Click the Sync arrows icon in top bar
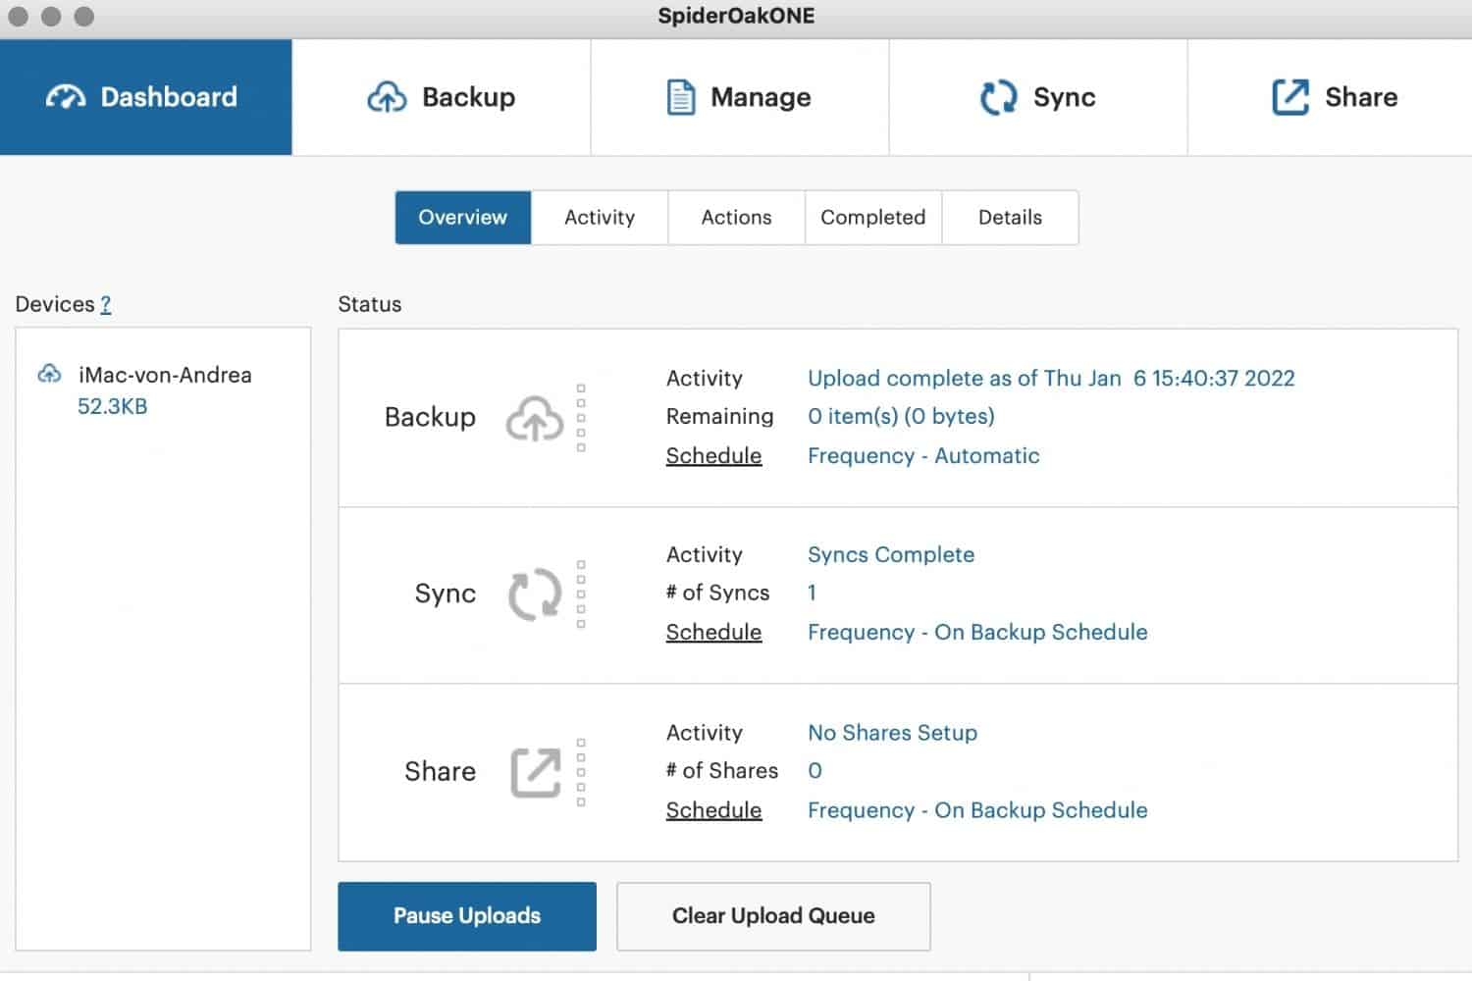This screenshot has height=981, width=1472. tap(999, 97)
